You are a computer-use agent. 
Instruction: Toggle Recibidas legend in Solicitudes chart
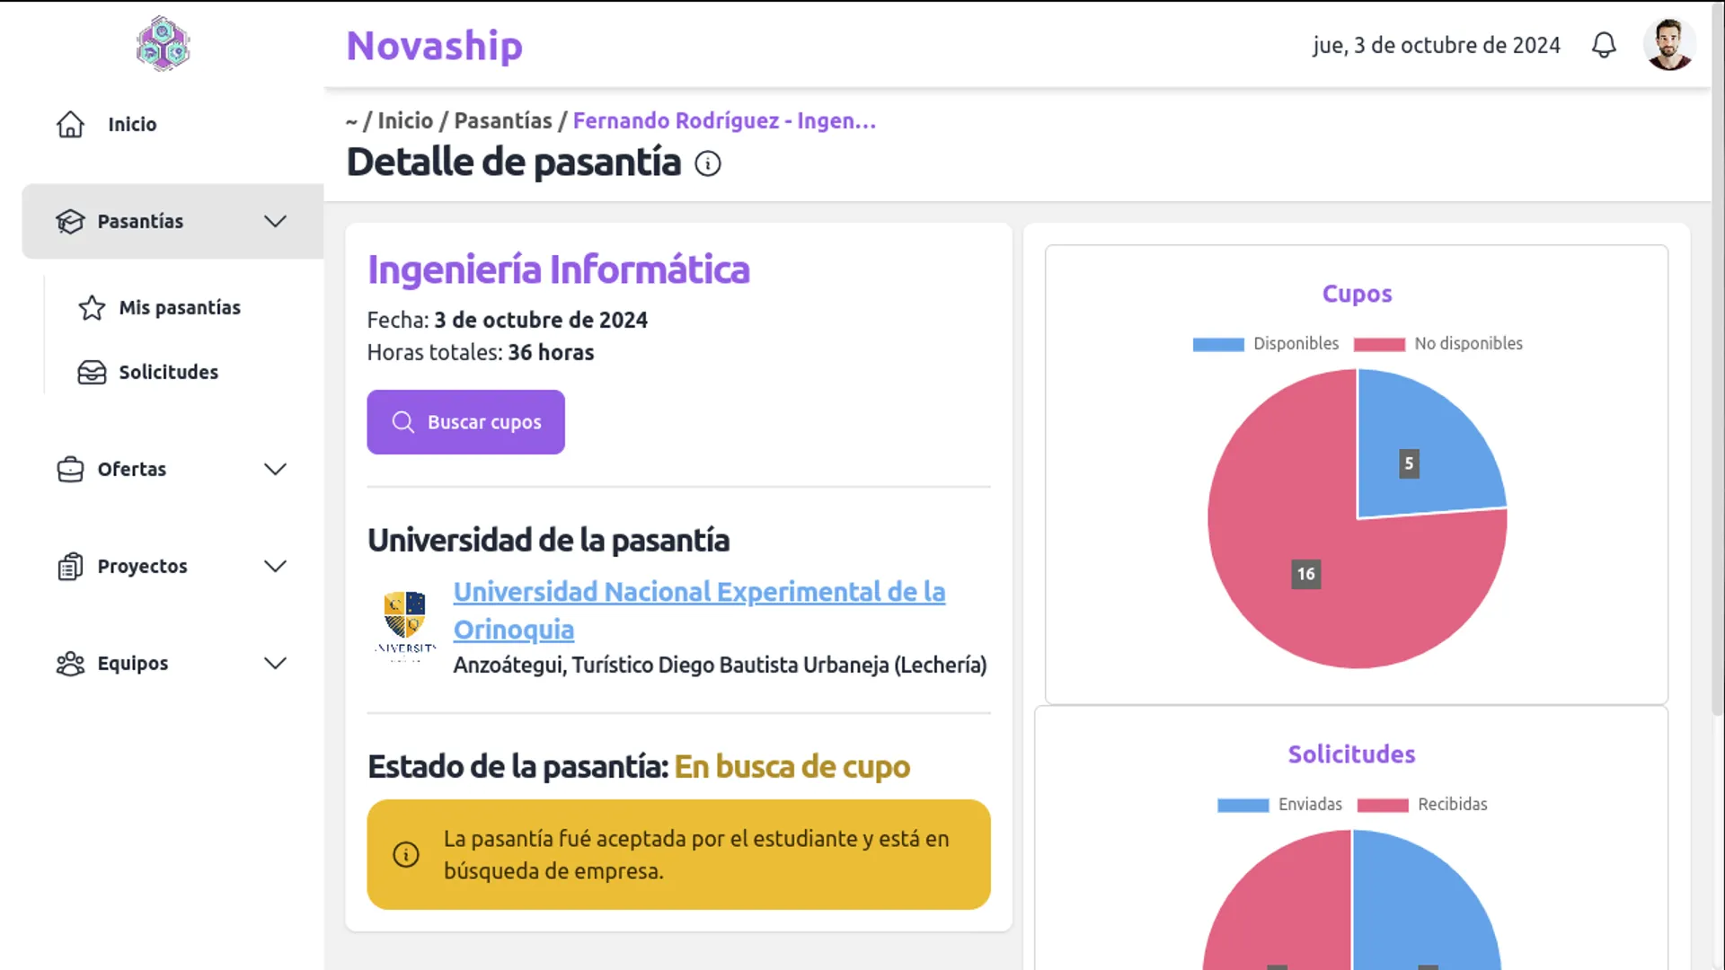click(1422, 805)
